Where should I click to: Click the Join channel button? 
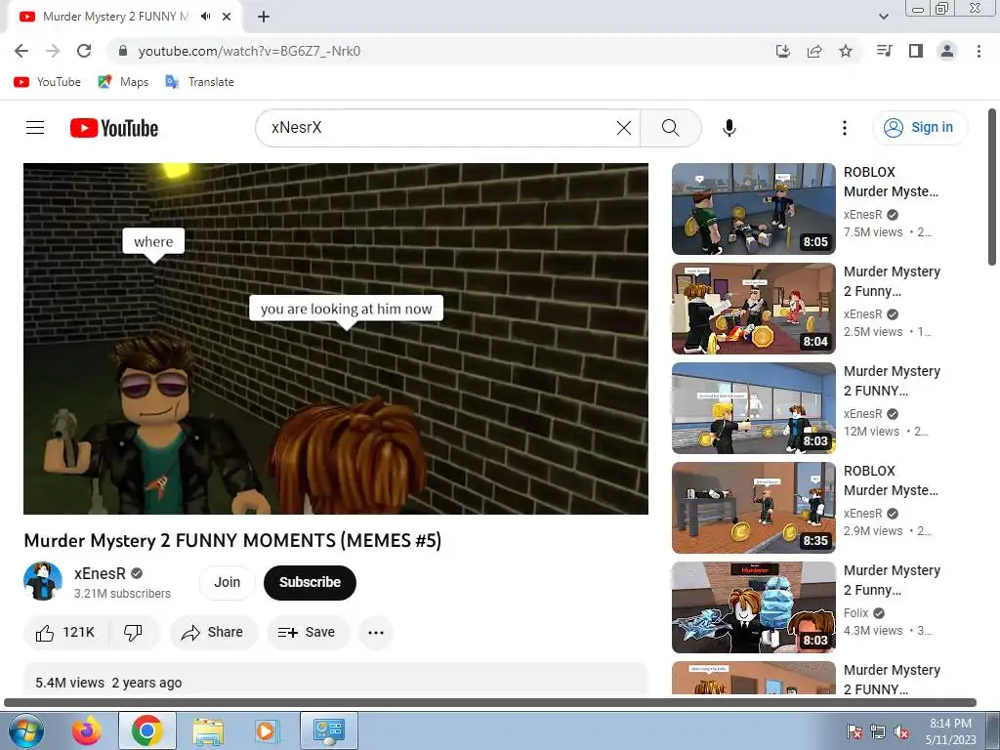pyautogui.click(x=227, y=582)
